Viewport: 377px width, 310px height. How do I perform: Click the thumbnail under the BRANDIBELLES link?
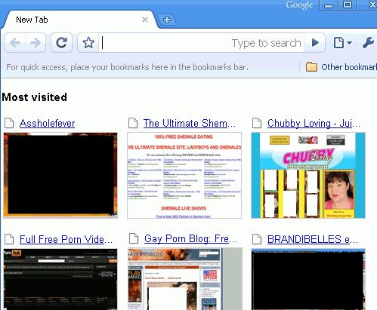(308, 279)
